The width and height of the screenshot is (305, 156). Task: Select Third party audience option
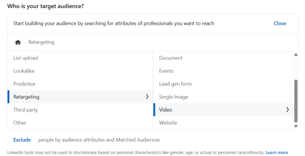(80, 110)
